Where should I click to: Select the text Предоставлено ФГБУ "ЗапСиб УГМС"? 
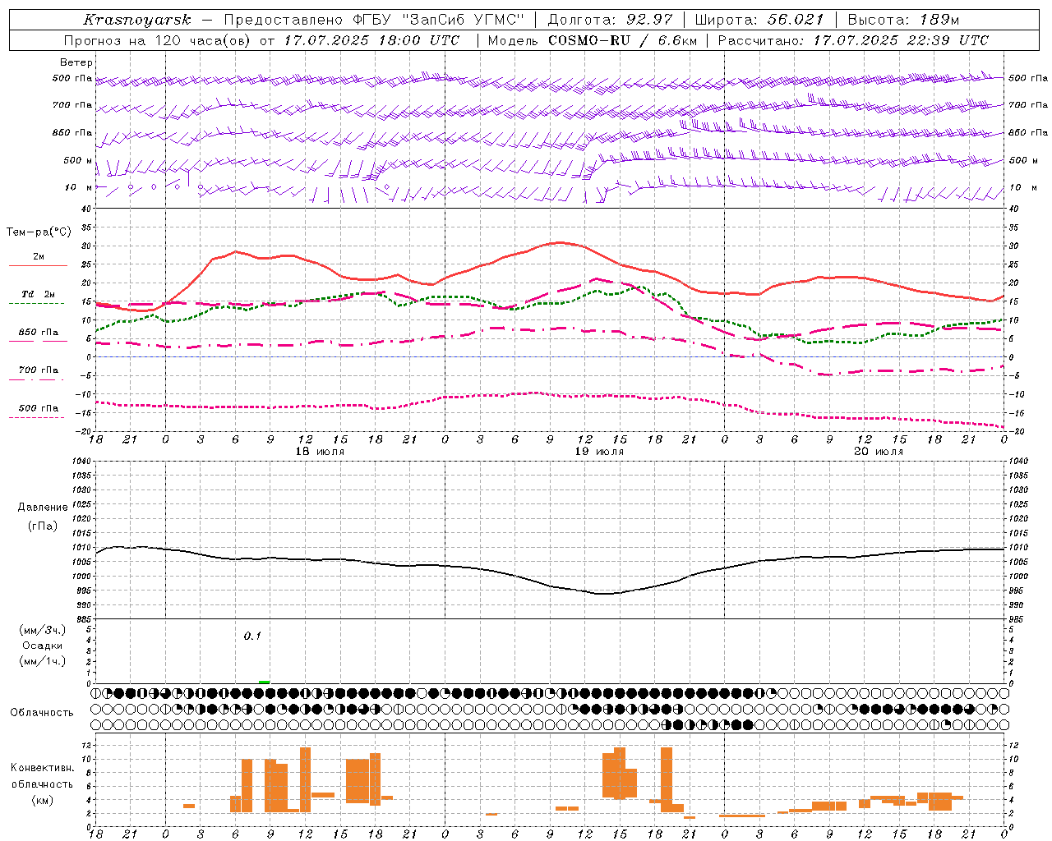[374, 20]
